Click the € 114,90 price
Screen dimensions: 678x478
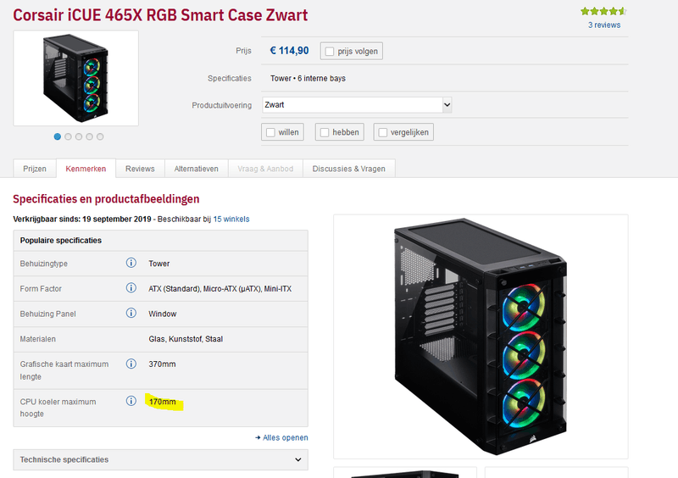(x=289, y=51)
